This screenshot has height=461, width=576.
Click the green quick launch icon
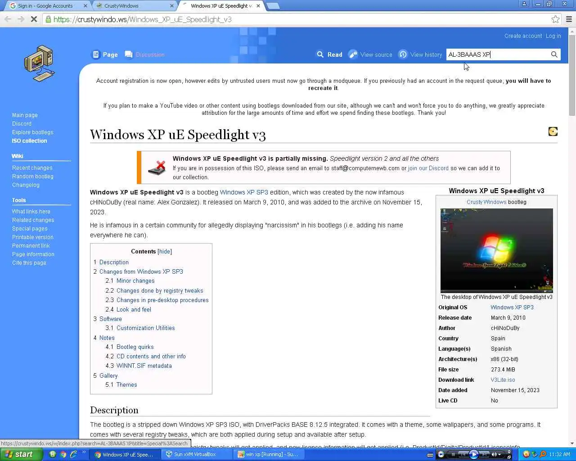click(x=53, y=454)
